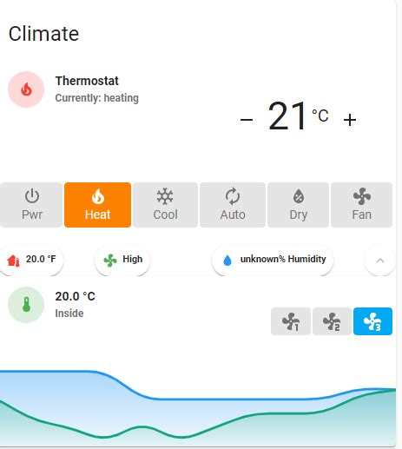This screenshot has width=402, height=449.
Task: Open the unknown% Humidity chip
Action: [273, 260]
